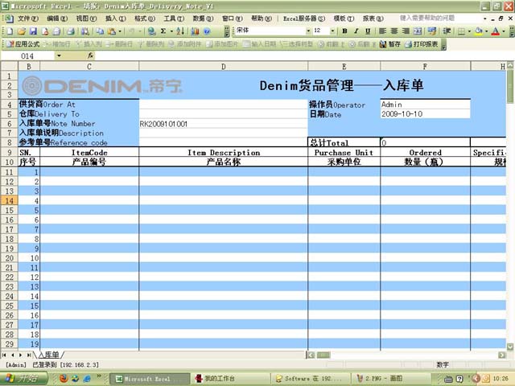515x386 pixels.
Task: Click the fill color paint bucket swatch
Action: [x=478, y=31]
